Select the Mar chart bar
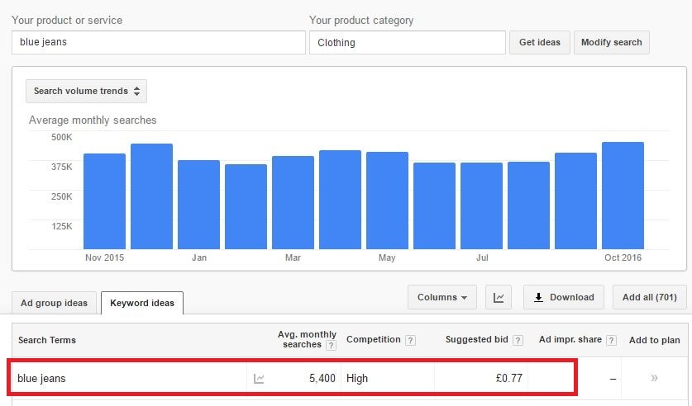692x406 pixels. tap(293, 202)
